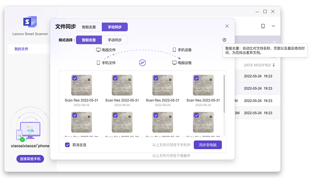Click the sync swap arrows icon
Screen dimensions: 314x178
(x=142, y=63)
